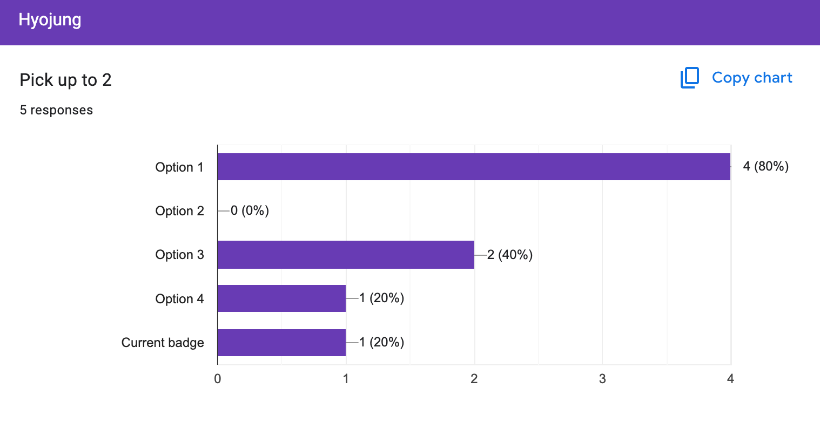The image size is (820, 422).
Task: Click the Copy chart icon
Action: coord(690,78)
